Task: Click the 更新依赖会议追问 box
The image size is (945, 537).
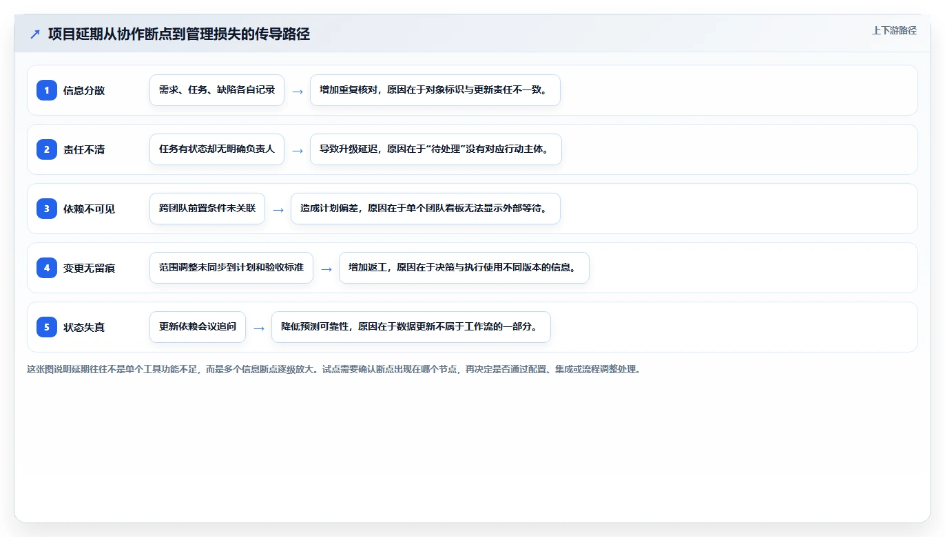Action: click(x=198, y=327)
